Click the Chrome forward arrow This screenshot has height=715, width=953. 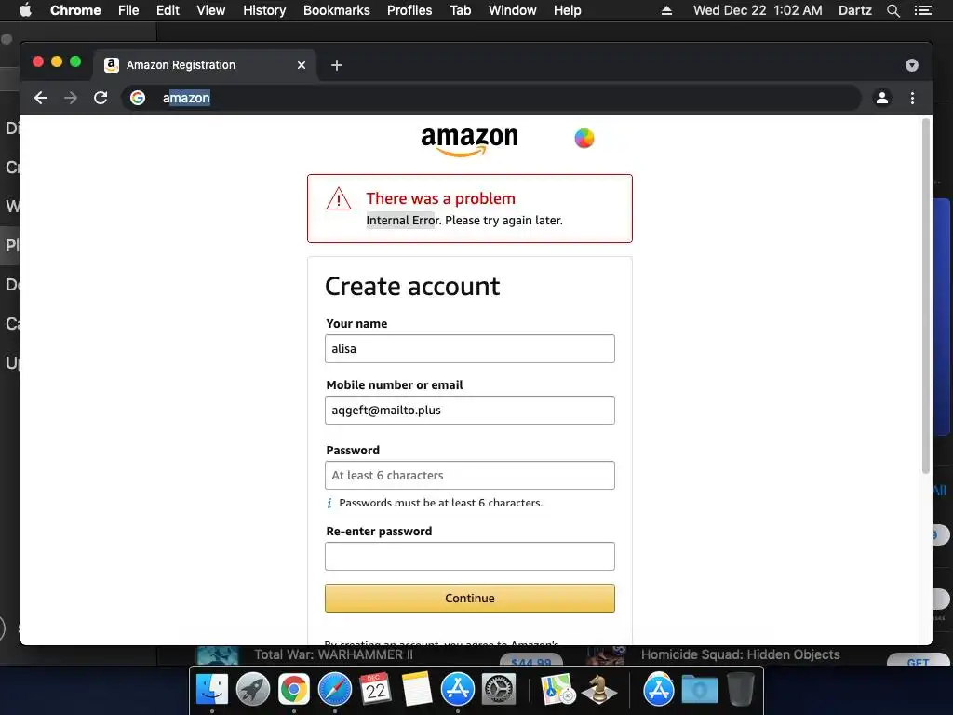tap(71, 98)
